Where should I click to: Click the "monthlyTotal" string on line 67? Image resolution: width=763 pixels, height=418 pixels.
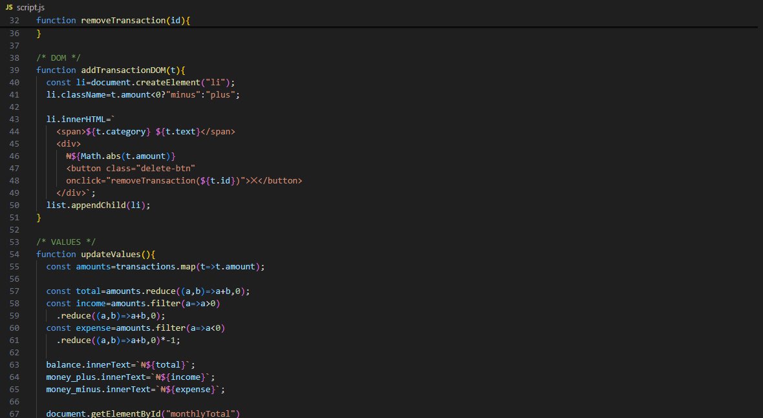(x=200, y=413)
